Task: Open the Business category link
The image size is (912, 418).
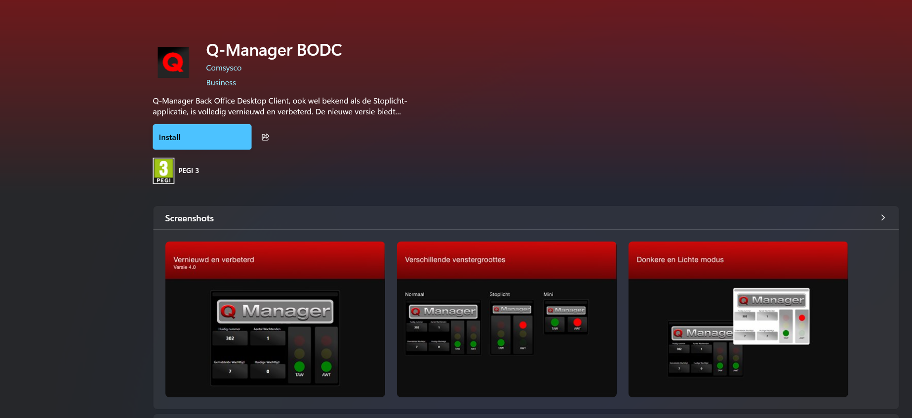Action: coord(221,83)
